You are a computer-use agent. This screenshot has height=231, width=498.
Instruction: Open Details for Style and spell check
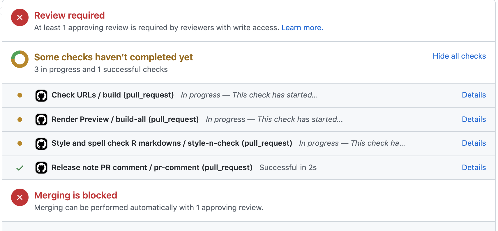(474, 143)
